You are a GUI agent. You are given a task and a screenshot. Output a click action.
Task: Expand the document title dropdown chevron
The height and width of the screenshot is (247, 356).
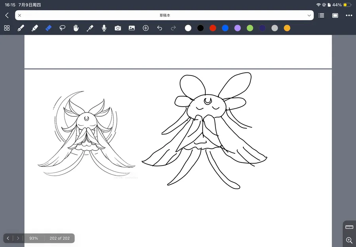tap(309, 15)
